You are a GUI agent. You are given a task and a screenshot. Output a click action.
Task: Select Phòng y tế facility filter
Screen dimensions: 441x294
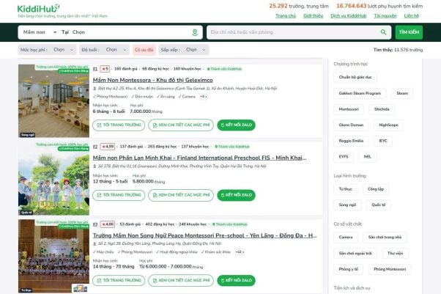pos(348,269)
